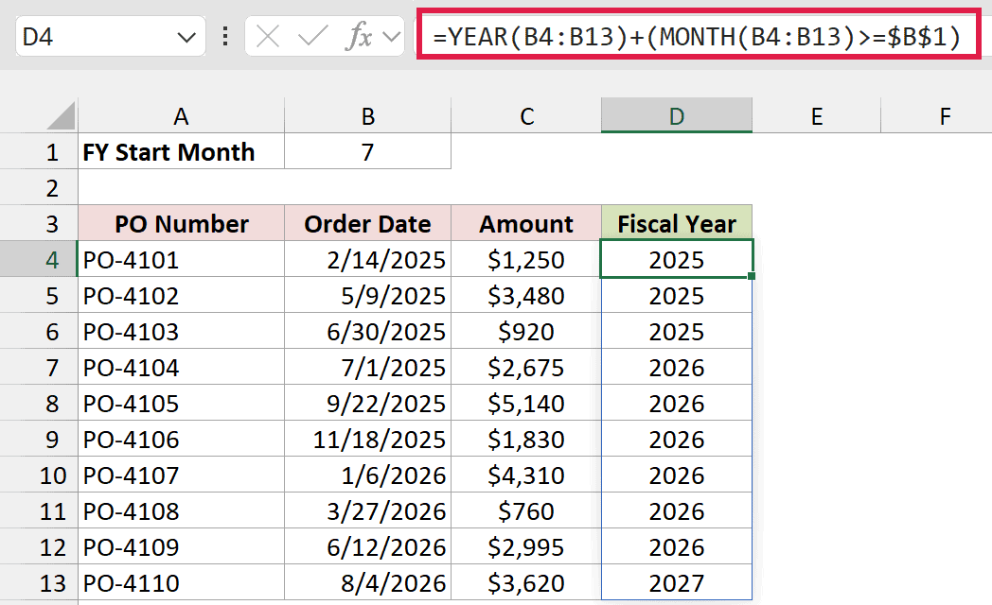Select column F header
The width and height of the screenshot is (992, 605).
[x=936, y=115]
